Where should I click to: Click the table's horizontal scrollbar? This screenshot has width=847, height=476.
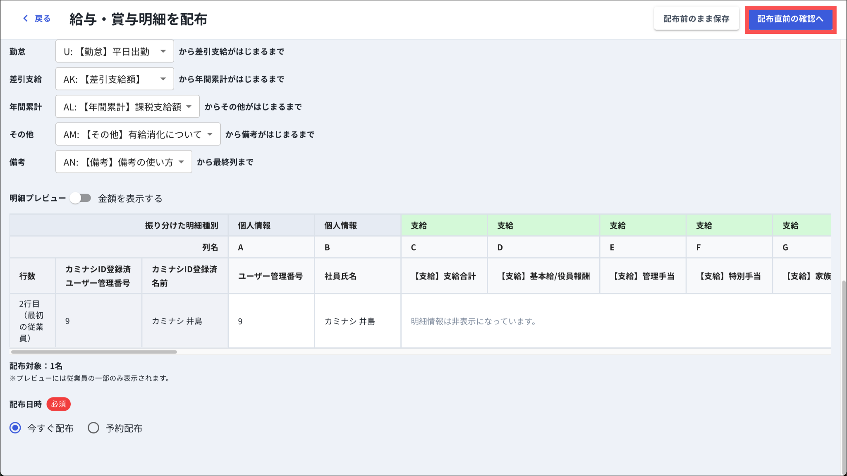point(94,352)
